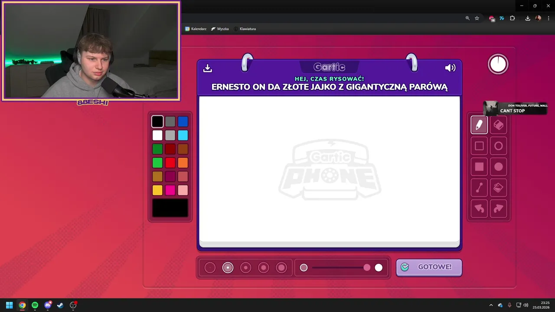This screenshot has width=555, height=312.
Task: Select the empty rectangle tool
Action: coord(479,146)
